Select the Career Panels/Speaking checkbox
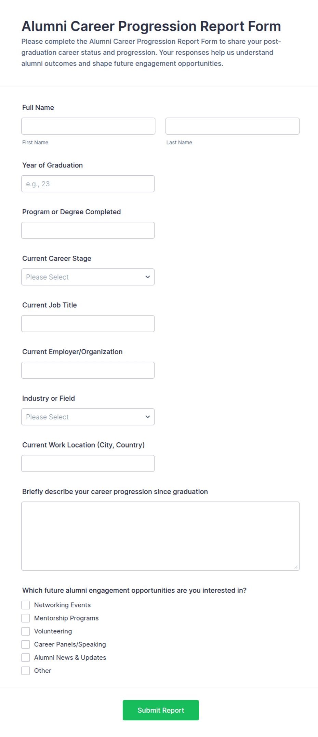 (x=26, y=644)
